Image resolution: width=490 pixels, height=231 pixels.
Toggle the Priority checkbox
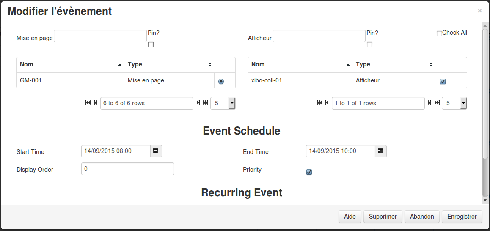pos(309,172)
